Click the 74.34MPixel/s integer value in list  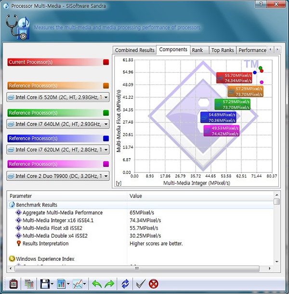pyautogui.click(x=145, y=220)
